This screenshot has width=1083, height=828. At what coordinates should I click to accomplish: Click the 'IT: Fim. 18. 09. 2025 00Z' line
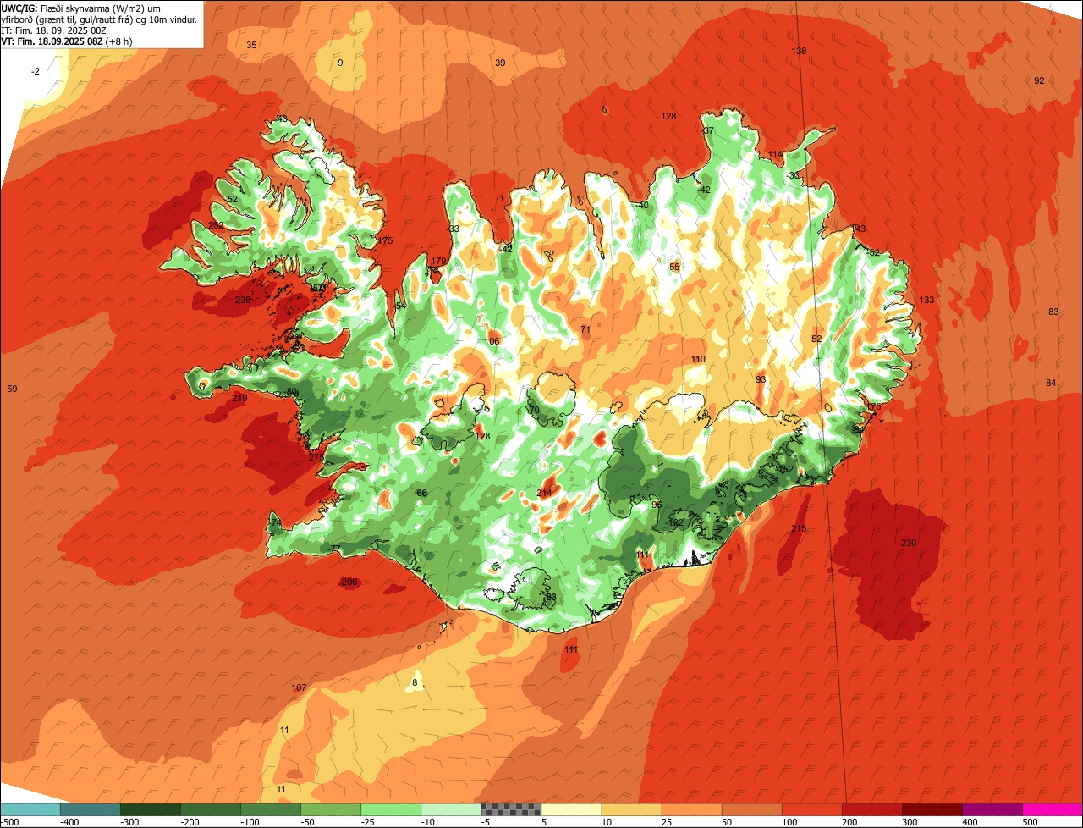[x=53, y=30]
